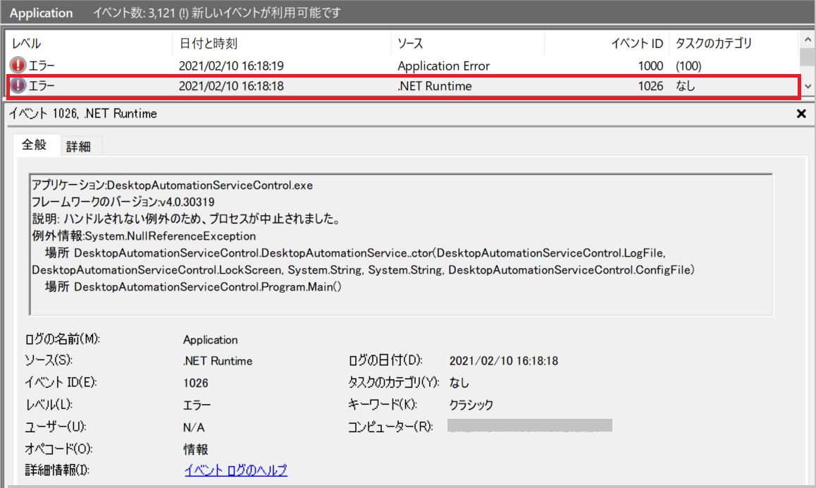Click the event list scroll-down arrow
The image size is (816, 488).
808,87
